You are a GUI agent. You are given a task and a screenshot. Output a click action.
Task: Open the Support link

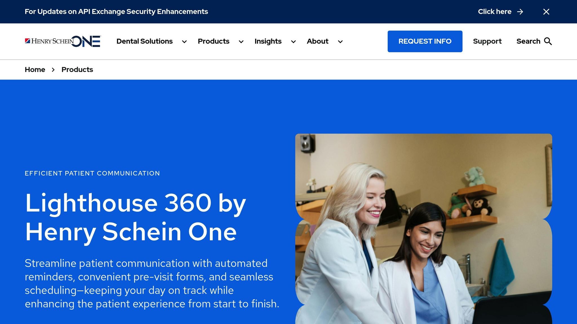pos(487,41)
